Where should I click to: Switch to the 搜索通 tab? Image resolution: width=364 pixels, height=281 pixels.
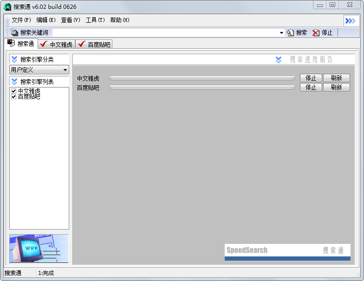pyautogui.click(x=21, y=44)
